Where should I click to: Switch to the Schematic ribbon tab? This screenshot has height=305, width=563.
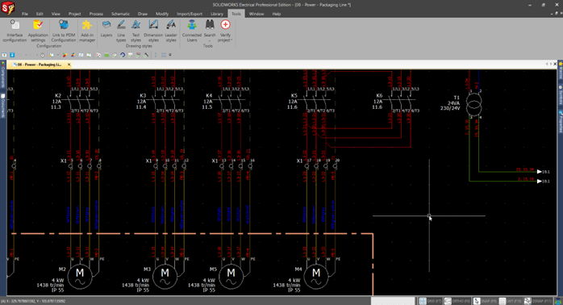tap(120, 14)
